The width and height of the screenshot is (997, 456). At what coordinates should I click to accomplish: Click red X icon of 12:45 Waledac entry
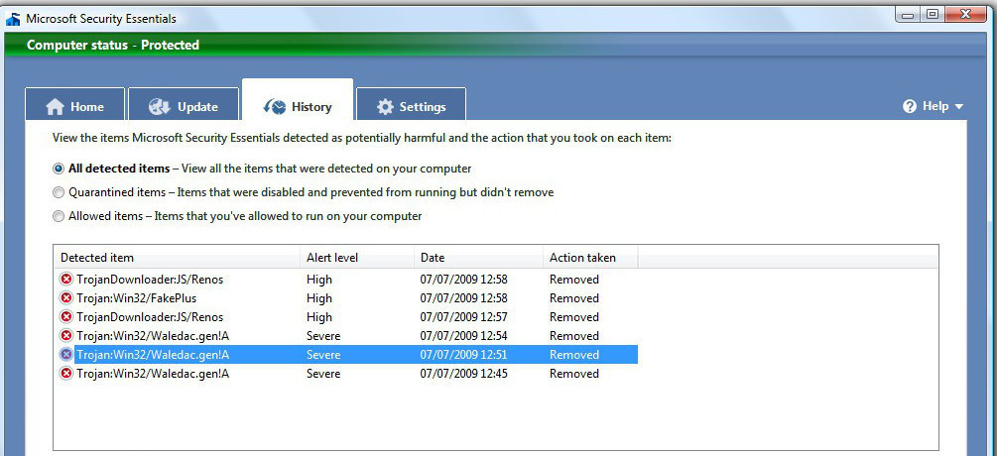click(66, 374)
